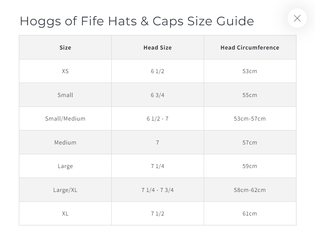
Task: Select the Small size row
Action: click(x=65, y=95)
